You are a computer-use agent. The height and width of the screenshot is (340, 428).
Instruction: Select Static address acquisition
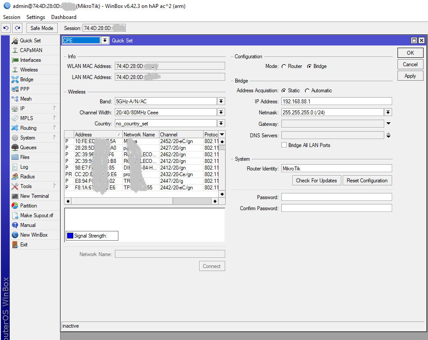click(x=284, y=91)
